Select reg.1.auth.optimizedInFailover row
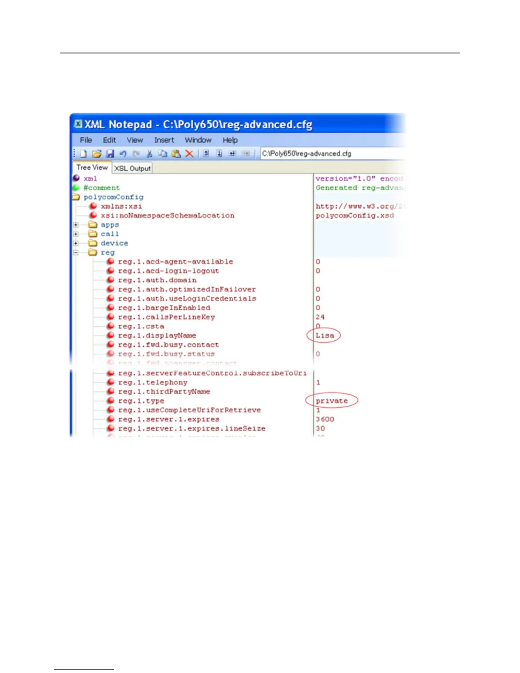 (x=187, y=289)
